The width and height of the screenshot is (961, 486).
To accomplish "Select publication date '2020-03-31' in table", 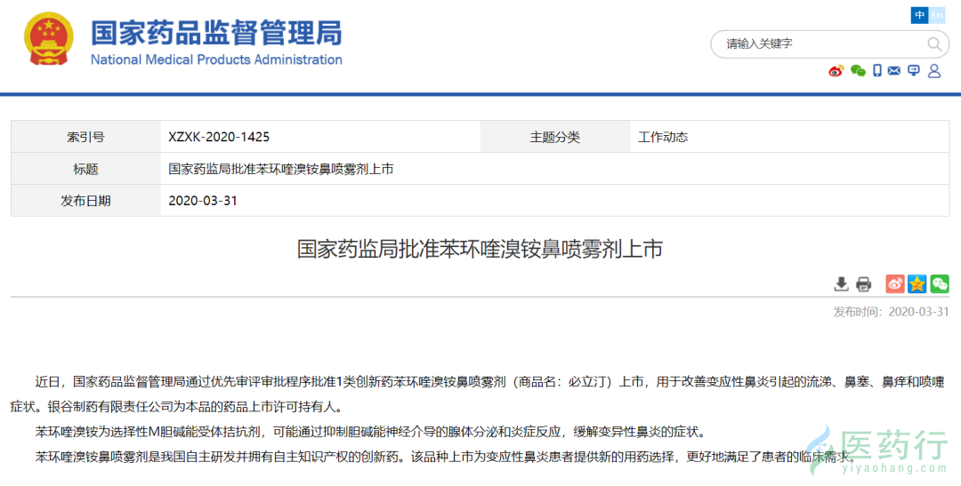I will pos(203,201).
